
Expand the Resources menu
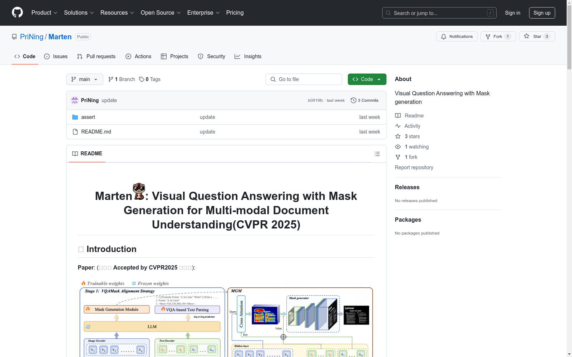point(117,13)
